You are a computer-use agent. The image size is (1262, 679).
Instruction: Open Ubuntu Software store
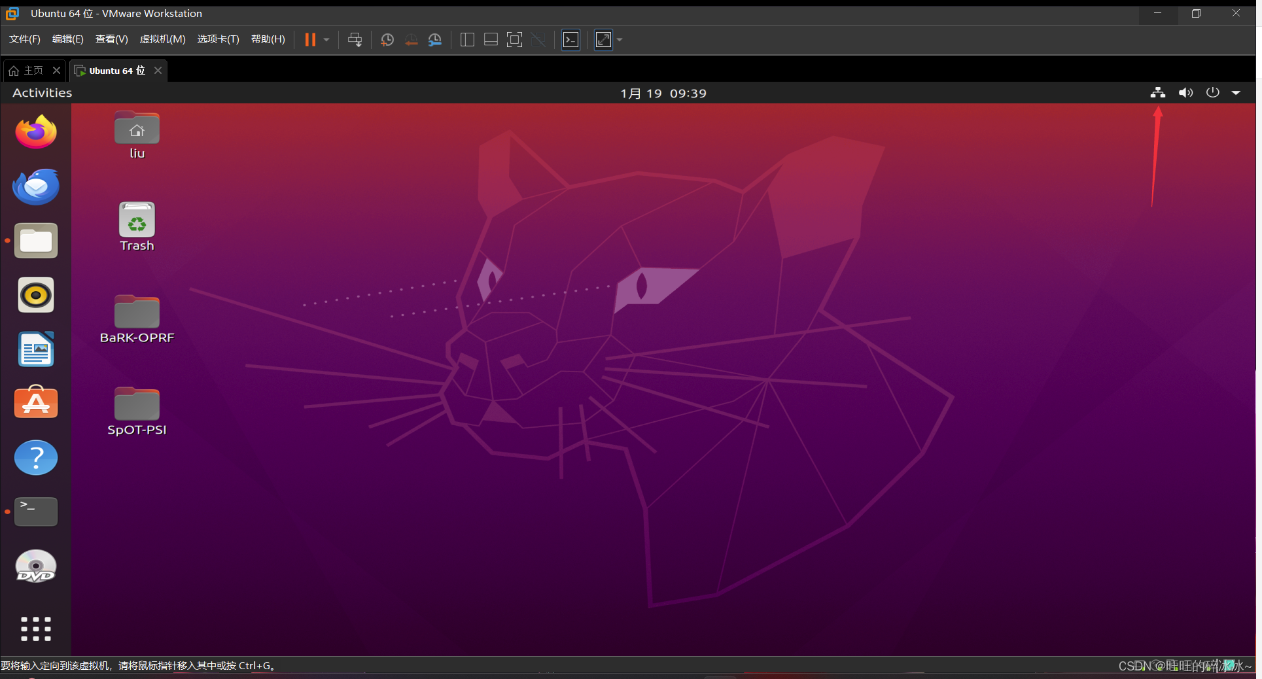click(36, 402)
